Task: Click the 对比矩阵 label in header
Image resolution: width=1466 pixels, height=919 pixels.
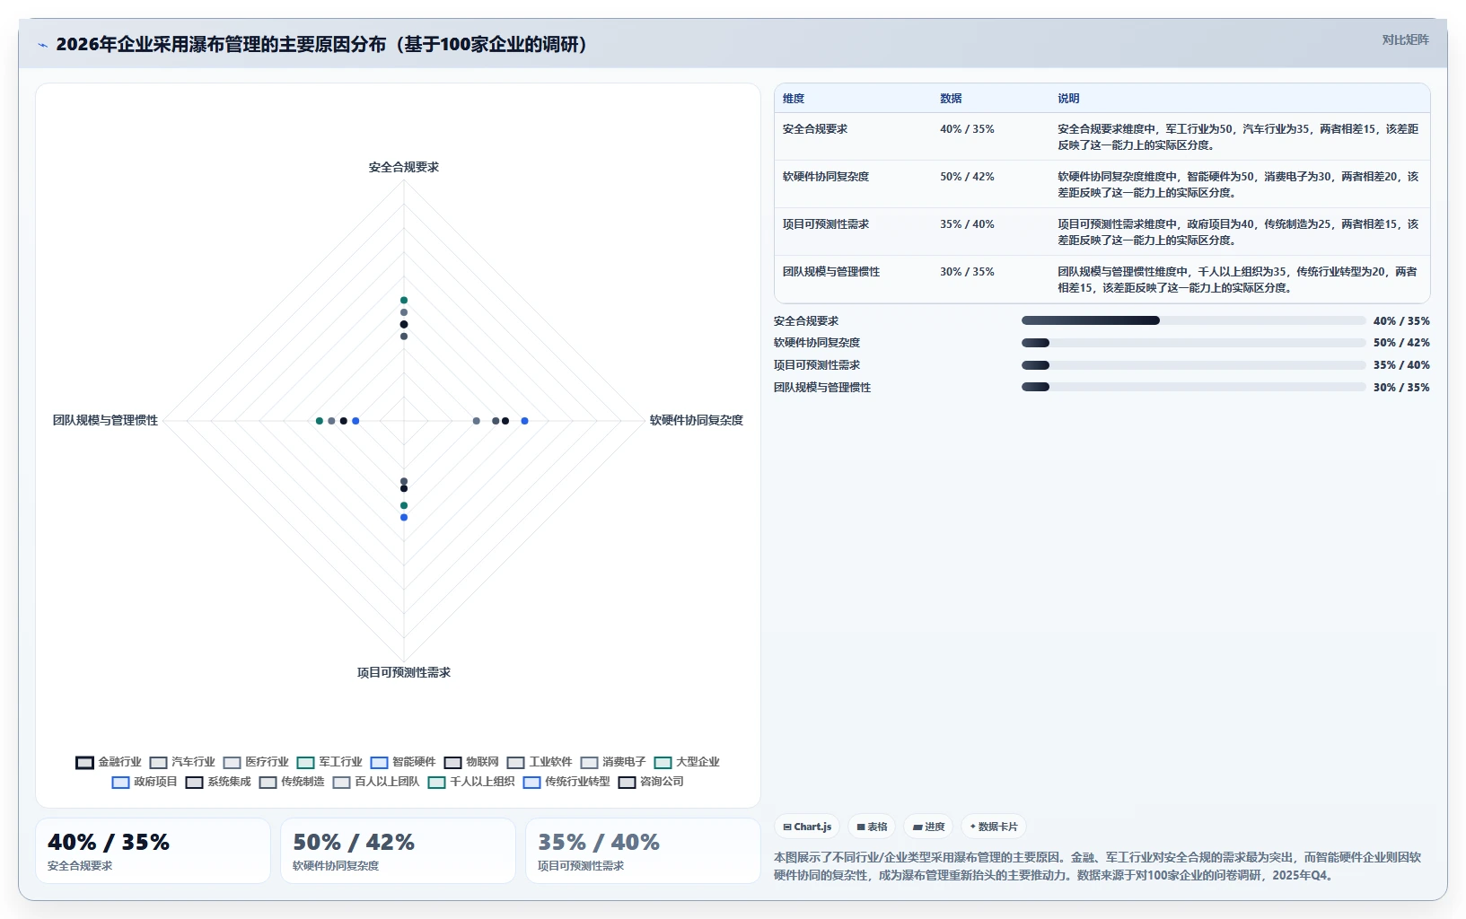Action: tap(1405, 39)
